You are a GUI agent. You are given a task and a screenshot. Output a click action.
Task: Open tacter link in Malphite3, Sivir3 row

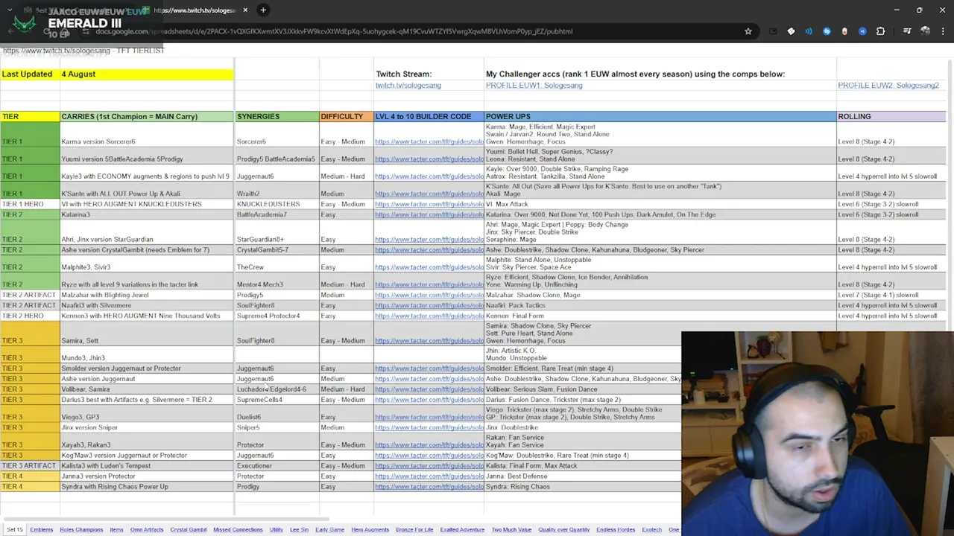point(429,267)
